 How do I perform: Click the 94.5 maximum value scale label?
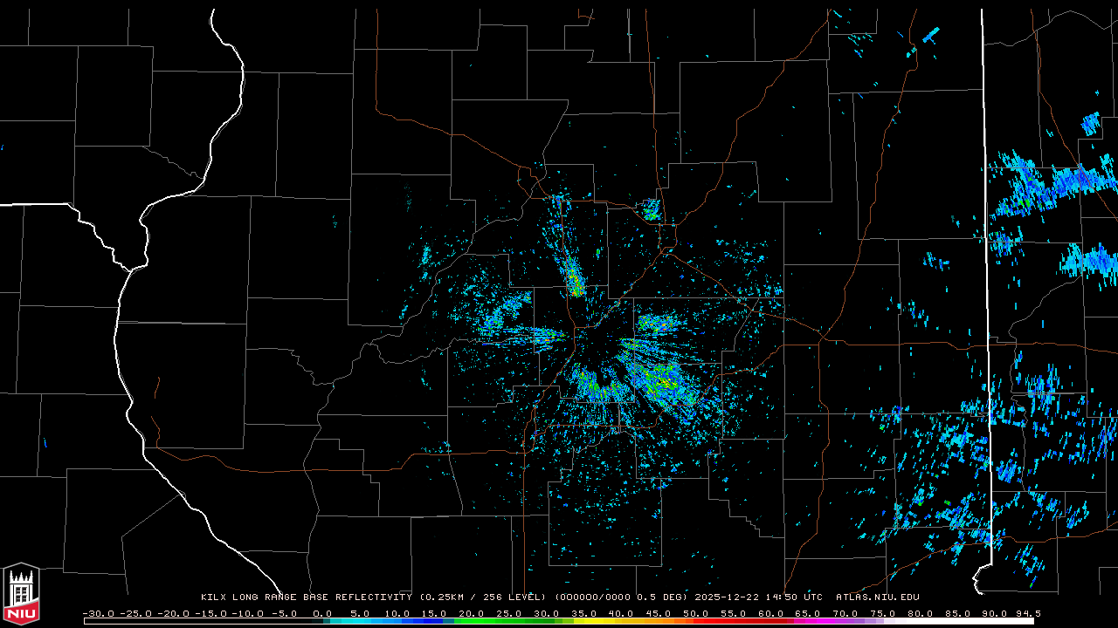[1025, 613]
